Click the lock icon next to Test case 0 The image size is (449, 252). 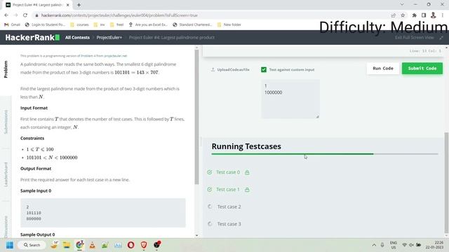[x=247, y=172]
